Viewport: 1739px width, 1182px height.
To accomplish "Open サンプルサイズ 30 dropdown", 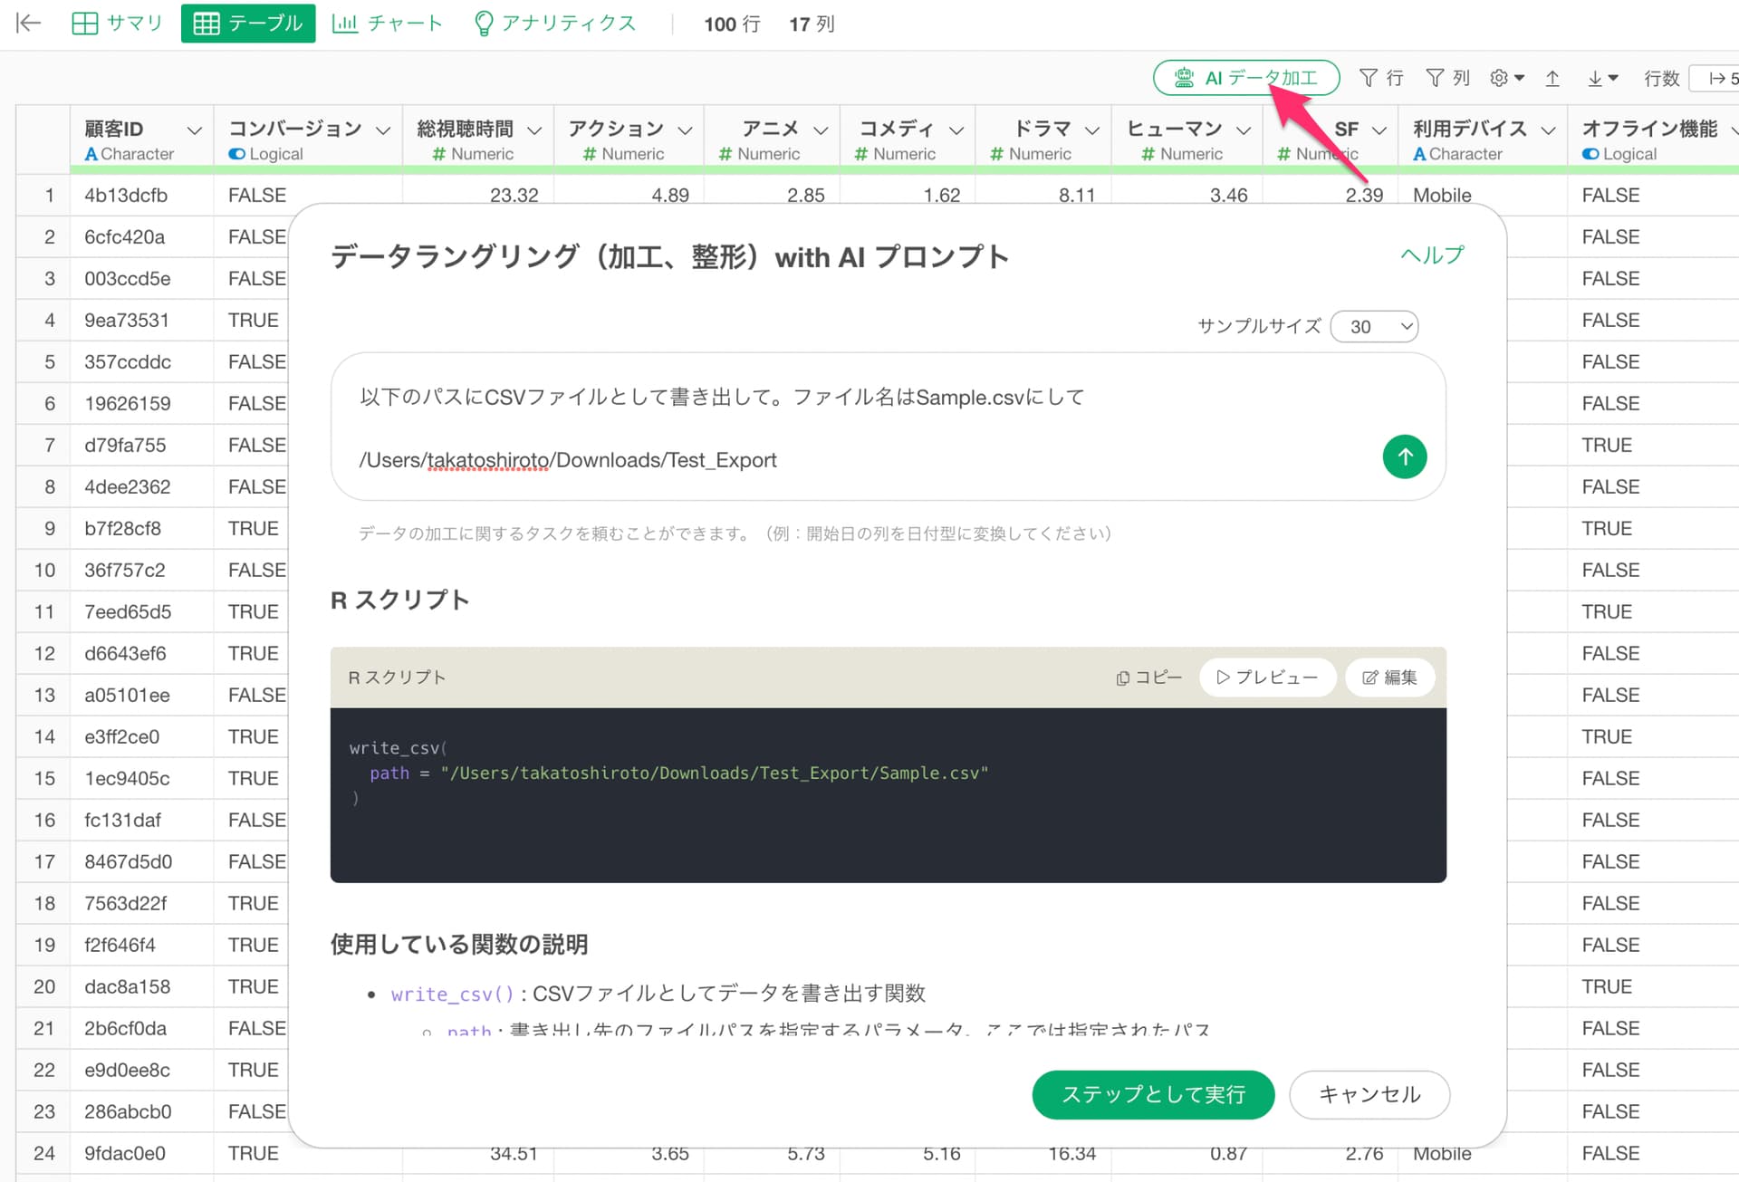I will (x=1374, y=326).
